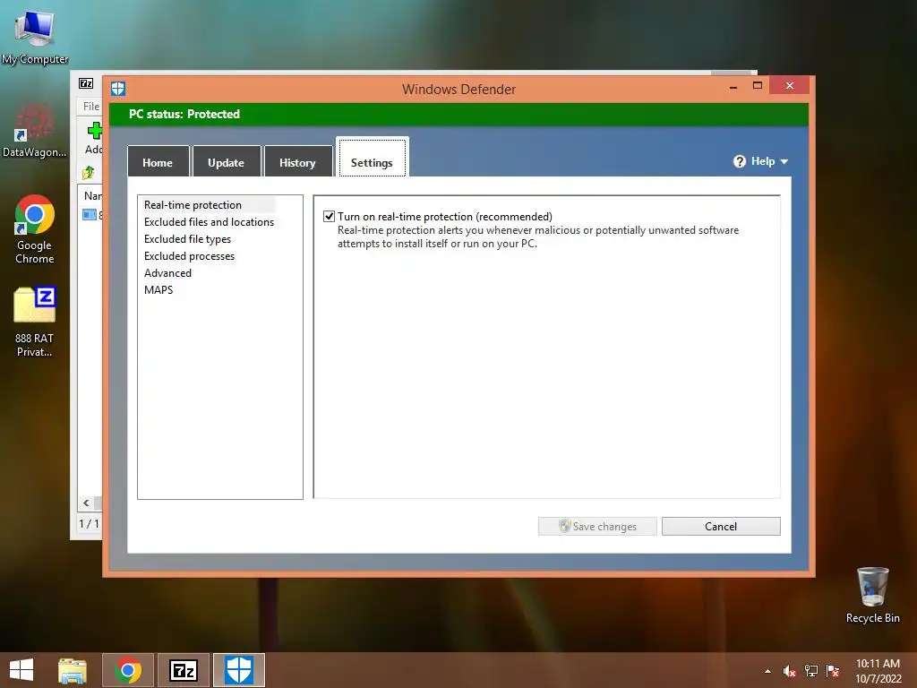
Task: Click the up-folder icon in the 7-Zip window
Action: pyautogui.click(x=89, y=173)
